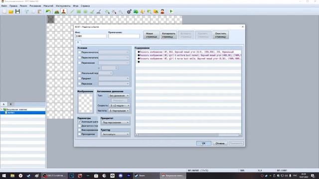Click the event Имя input field
Image resolution: width=319 pixels, height=179 pixels.
point(91,36)
